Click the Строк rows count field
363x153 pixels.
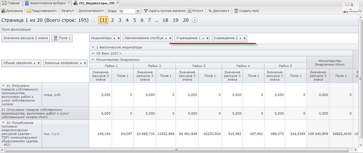pyautogui.click(x=127, y=11)
